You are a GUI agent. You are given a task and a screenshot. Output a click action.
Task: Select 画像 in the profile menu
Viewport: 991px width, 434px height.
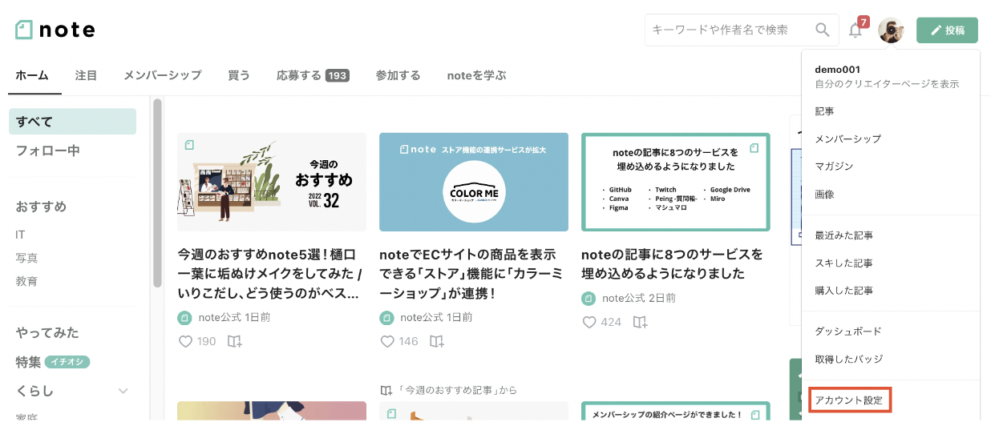point(824,195)
